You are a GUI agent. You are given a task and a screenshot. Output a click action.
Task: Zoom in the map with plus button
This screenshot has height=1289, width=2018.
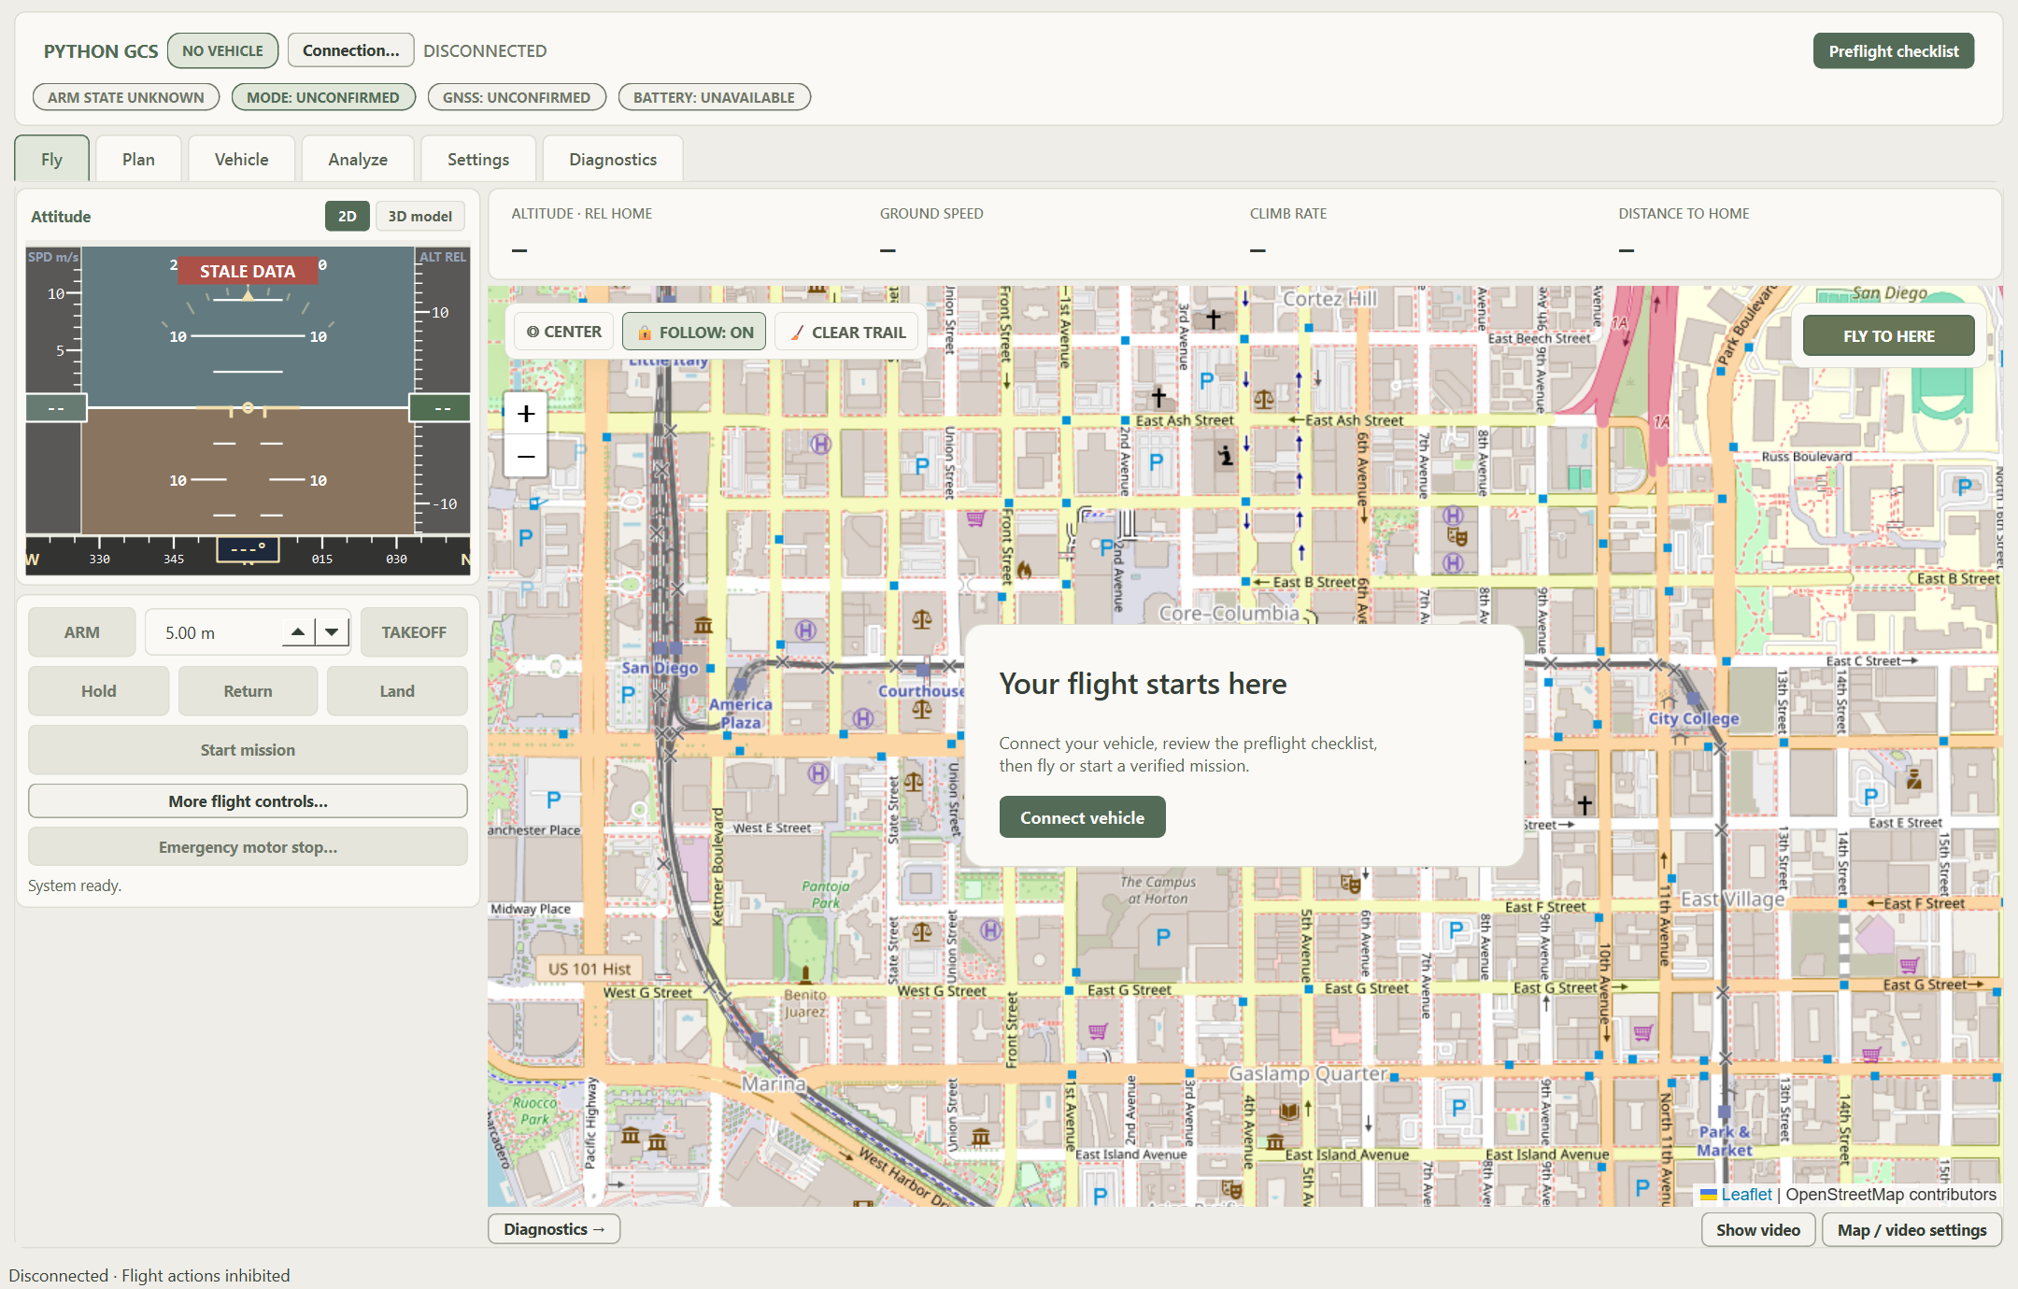tap(526, 414)
